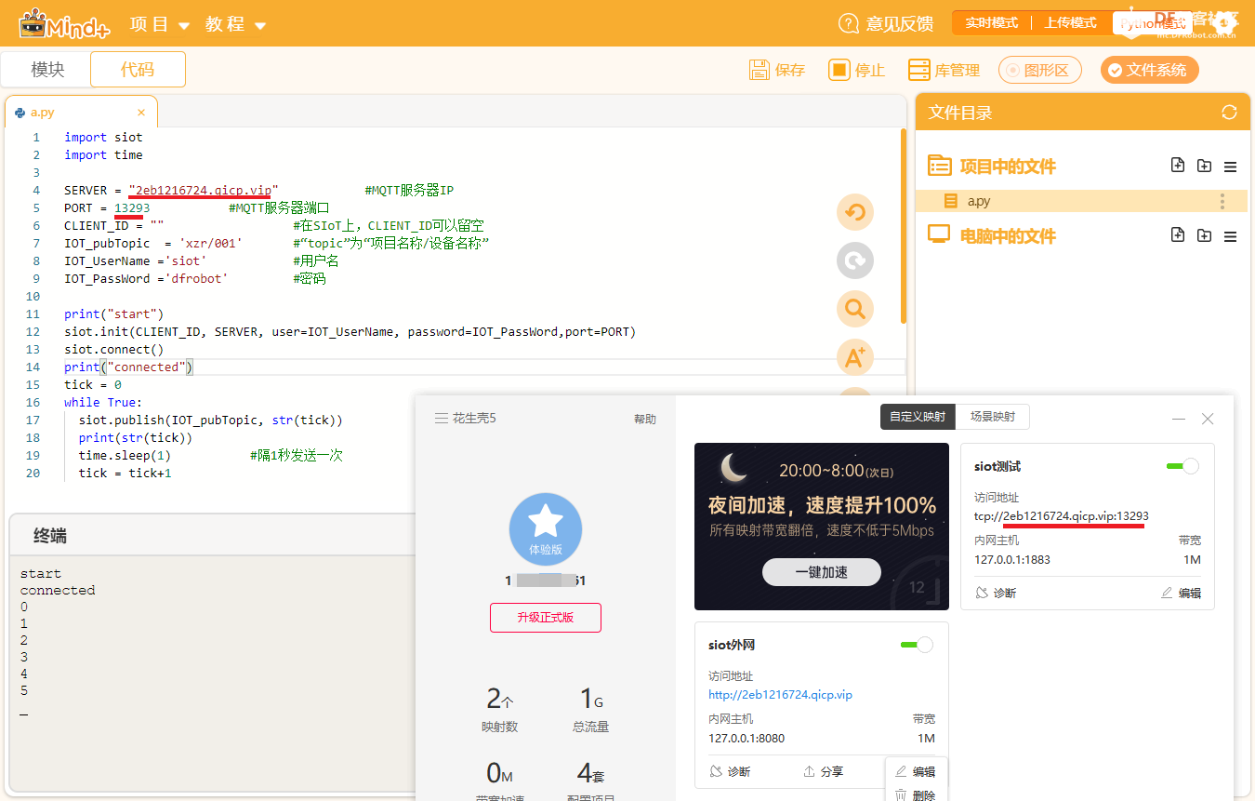Viewport: 1255px width, 801px height.
Task: Click the redo icon in code editor
Action: [x=854, y=261]
